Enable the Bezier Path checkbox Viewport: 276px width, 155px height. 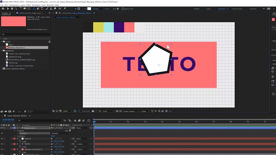coord(123,9)
